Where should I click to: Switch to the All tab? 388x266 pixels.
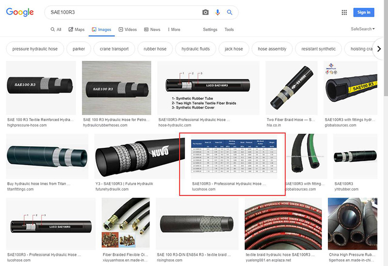tap(56, 30)
